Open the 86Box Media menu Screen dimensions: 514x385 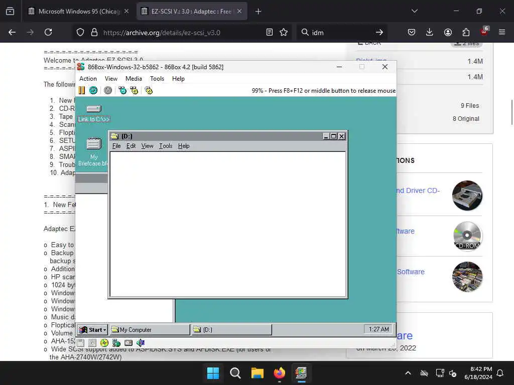click(134, 79)
